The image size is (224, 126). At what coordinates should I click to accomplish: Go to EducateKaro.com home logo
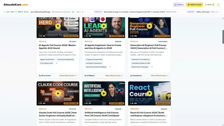pos(16,5)
